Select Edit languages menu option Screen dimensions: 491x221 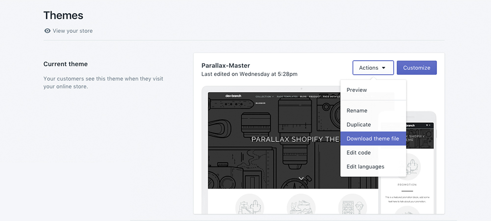point(365,166)
